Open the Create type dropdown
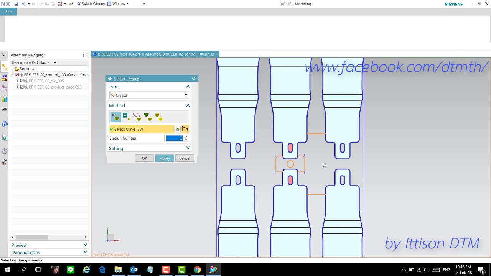 (149, 95)
